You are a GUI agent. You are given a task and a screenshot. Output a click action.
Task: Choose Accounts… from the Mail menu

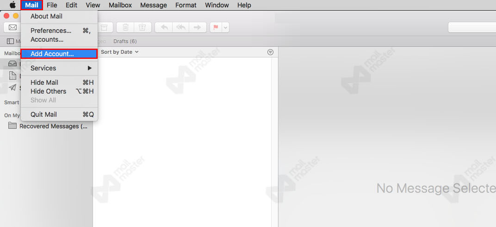point(59,39)
